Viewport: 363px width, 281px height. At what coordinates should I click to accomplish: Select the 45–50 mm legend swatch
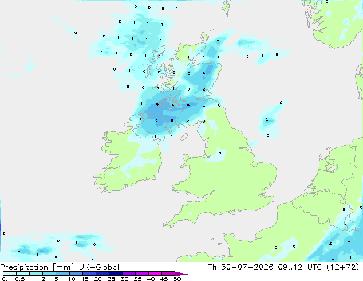point(168,274)
